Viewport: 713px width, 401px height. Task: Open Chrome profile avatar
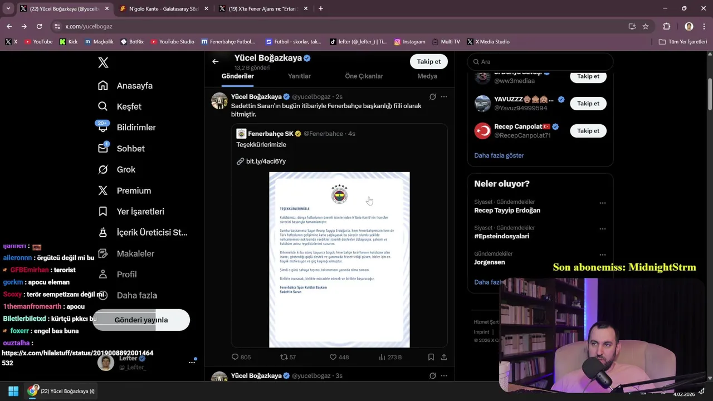point(689,26)
